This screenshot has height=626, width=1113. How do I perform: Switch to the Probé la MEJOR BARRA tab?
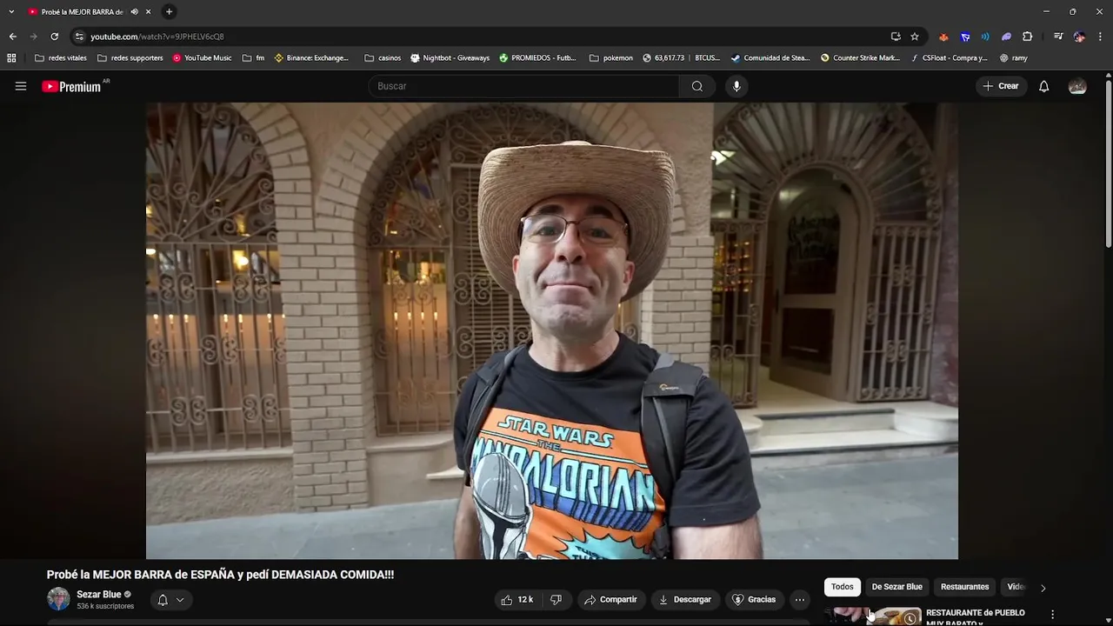point(82,12)
